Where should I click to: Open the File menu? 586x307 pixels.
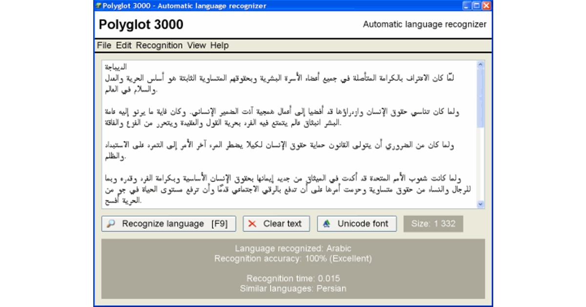104,45
